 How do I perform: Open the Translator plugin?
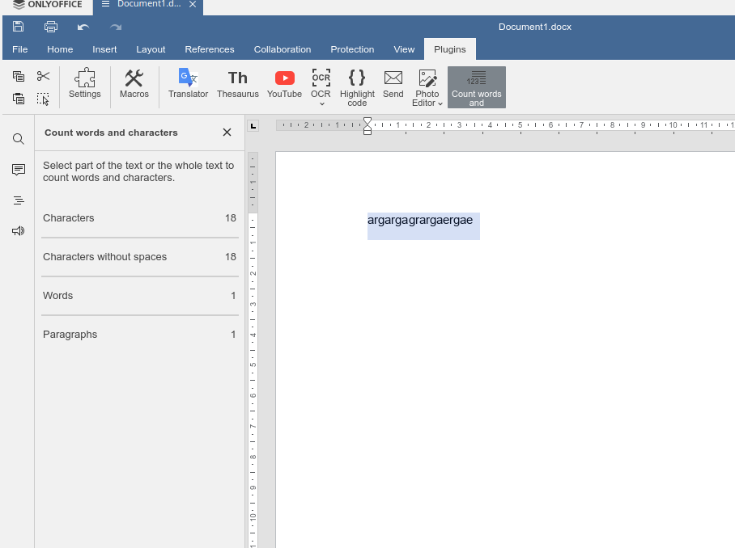tap(188, 85)
